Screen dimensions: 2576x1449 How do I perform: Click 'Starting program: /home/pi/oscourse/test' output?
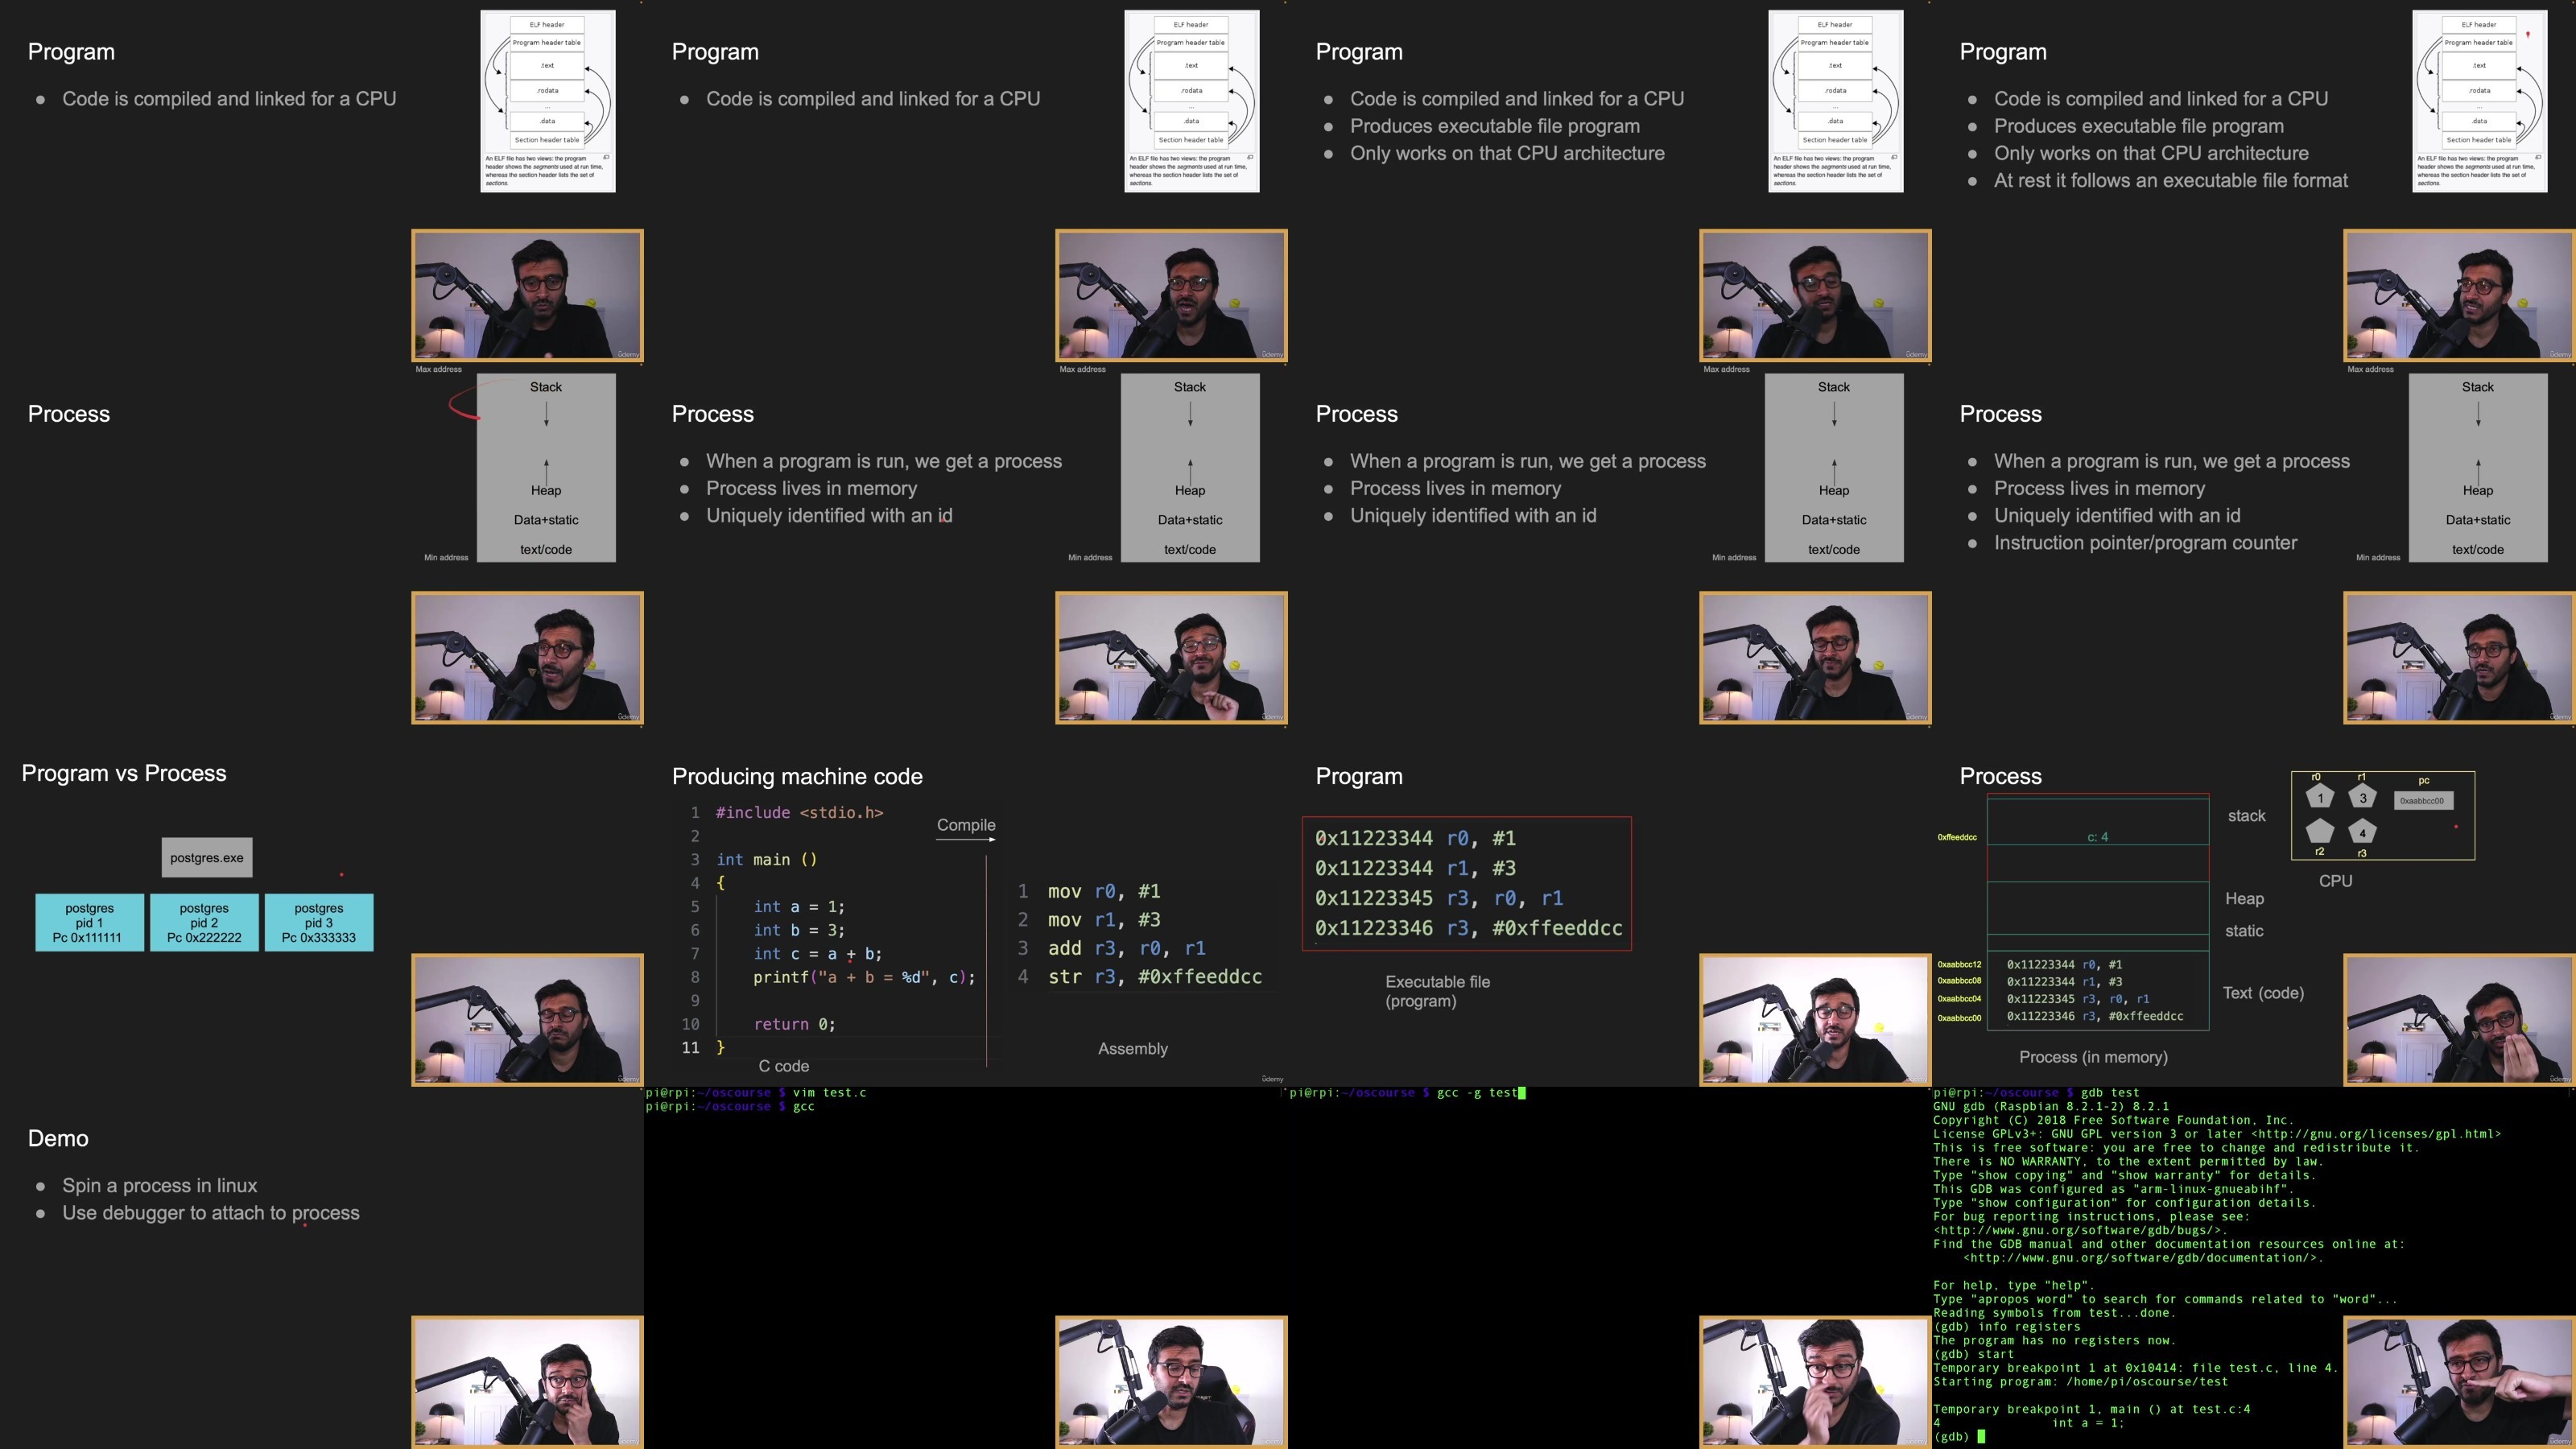tap(2080, 1382)
